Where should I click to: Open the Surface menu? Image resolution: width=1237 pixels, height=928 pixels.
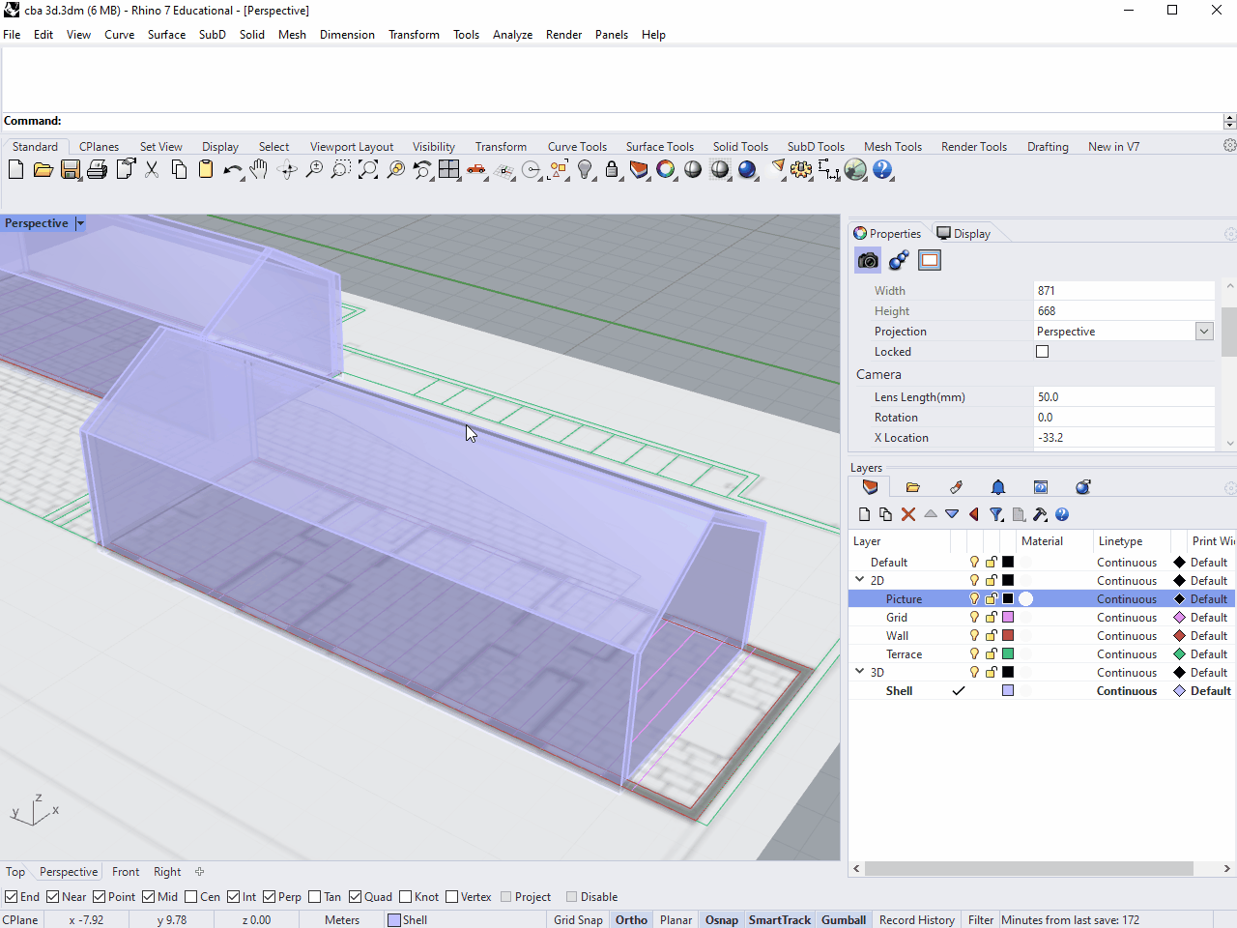pos(166,35)
